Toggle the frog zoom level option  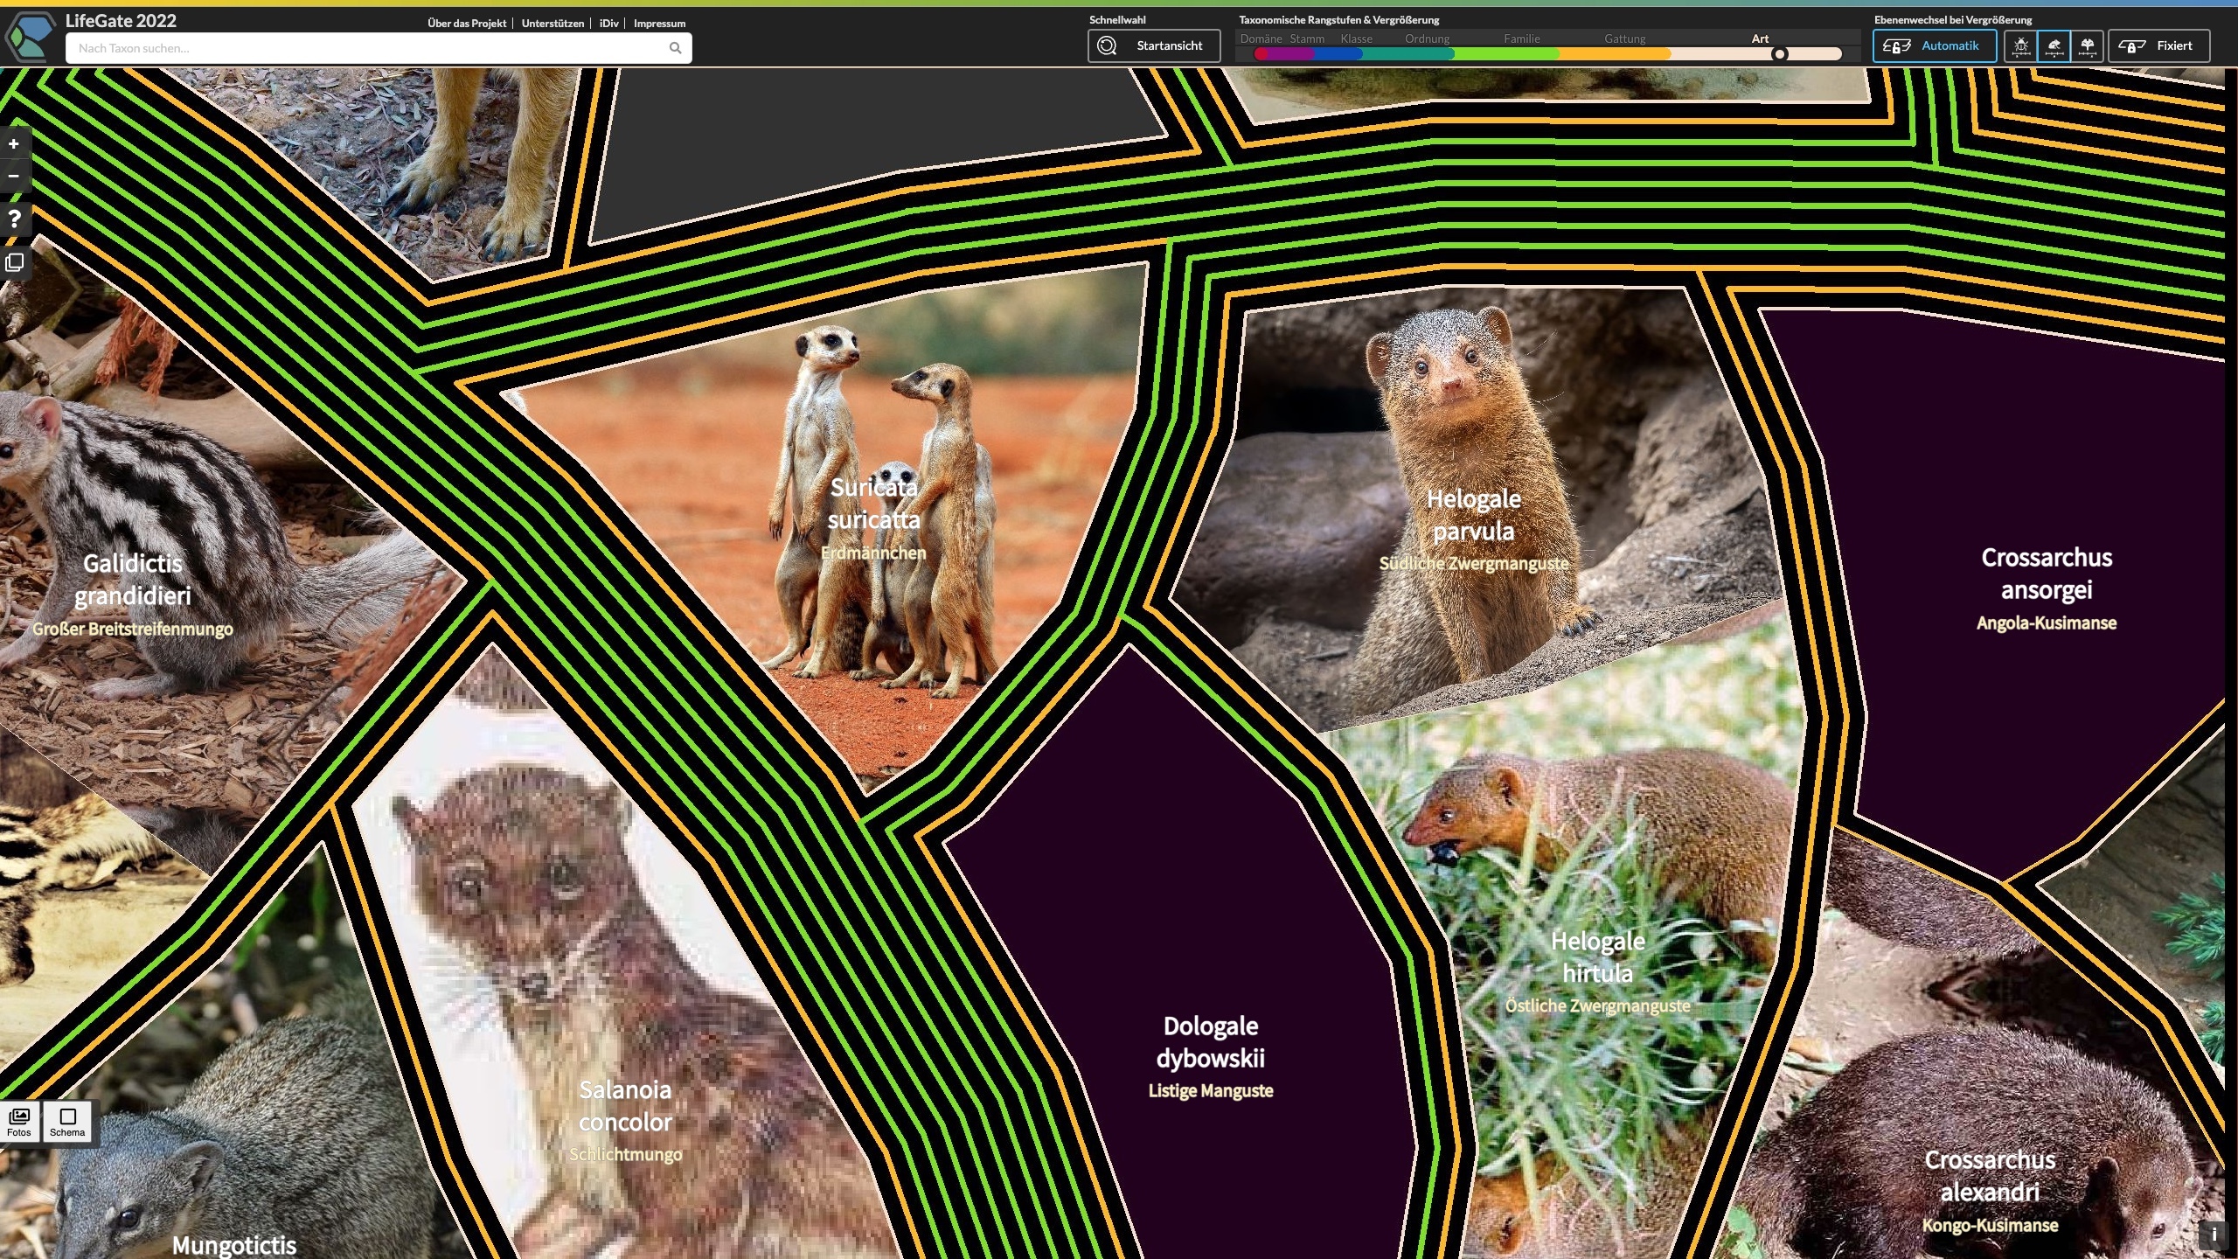(x=2054, y=46)
